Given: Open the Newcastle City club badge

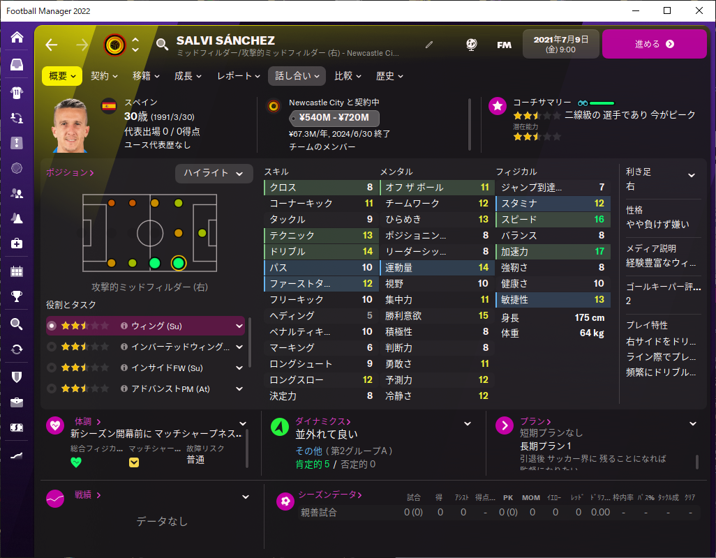Looking at the screenshot, I should (114, 45).
